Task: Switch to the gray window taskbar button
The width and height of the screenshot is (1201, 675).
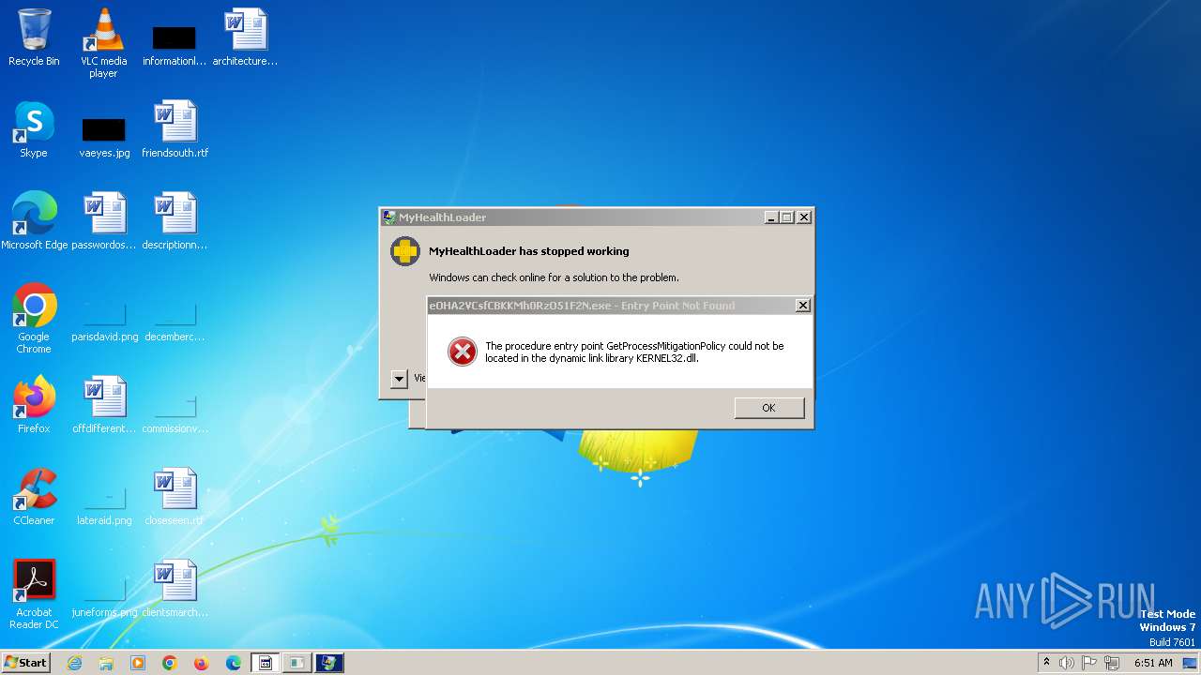Action: tap(297, 663)
